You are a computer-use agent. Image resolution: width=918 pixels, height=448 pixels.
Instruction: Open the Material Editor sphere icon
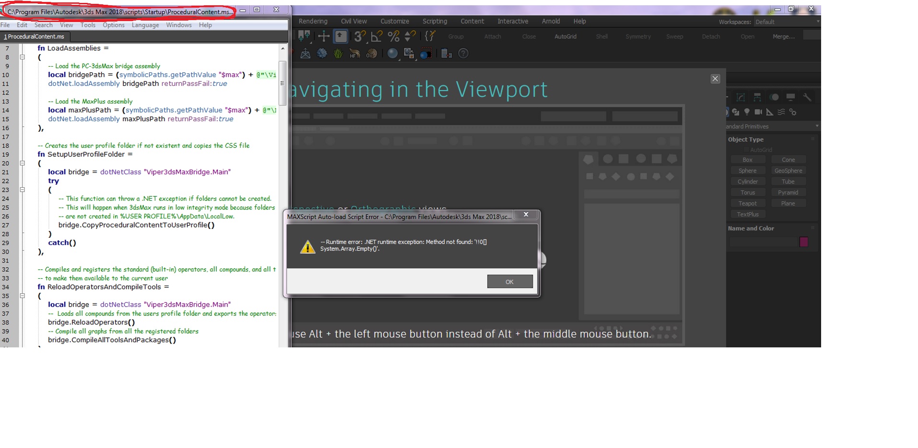click(392, 54)
